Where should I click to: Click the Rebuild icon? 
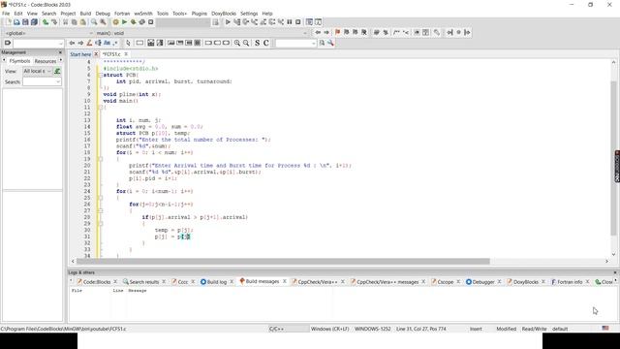click(x=142, y=22)
